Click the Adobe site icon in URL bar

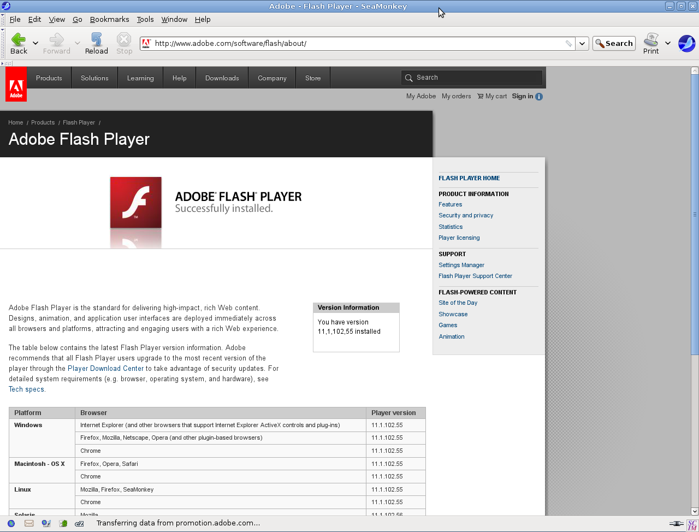coord(146,44)
